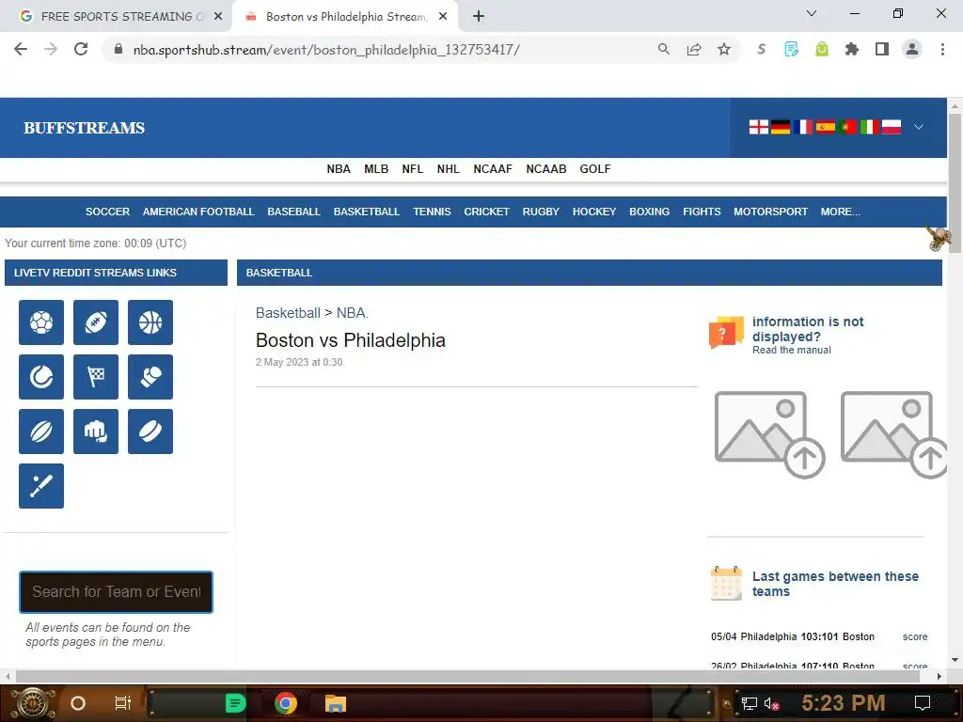The image size is (963, 722).
Task: Open the boxing glove sidebar icon
Action: click(150, 377)
